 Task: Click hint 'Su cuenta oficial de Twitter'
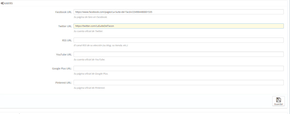(88, 31)
